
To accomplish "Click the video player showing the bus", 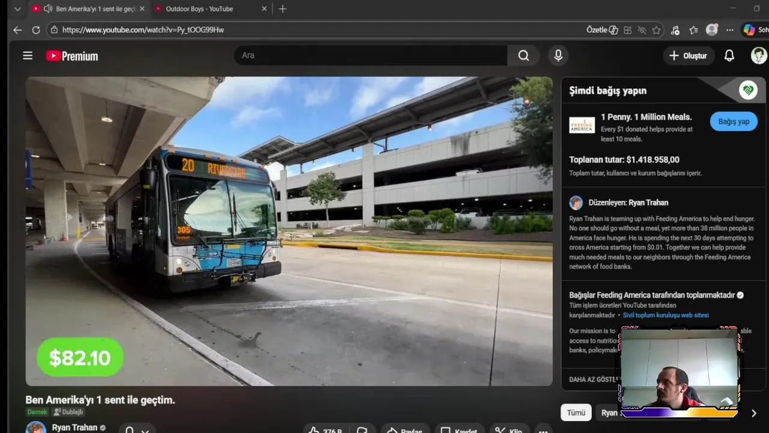I will pyautogui.click(x=289, y=231).
